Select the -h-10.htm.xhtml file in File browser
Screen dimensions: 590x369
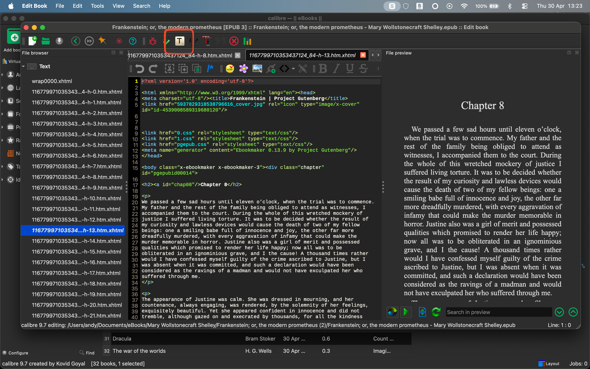pyautogui.click(x=73, y=198)
